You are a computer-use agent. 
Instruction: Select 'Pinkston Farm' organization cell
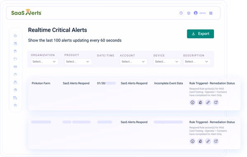[41, 83]
